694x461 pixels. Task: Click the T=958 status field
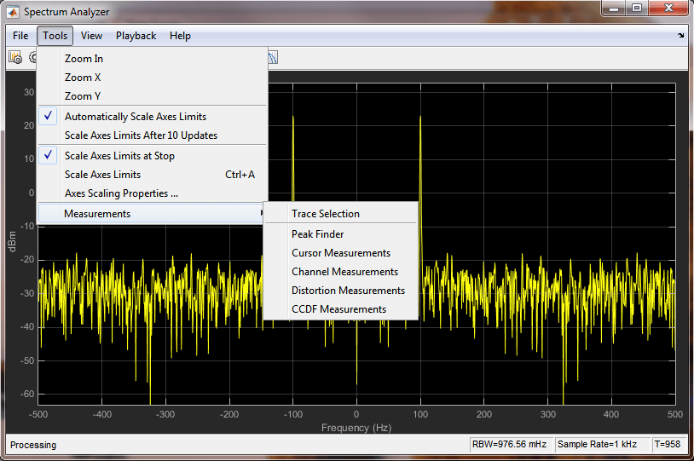tap(668, 444)
